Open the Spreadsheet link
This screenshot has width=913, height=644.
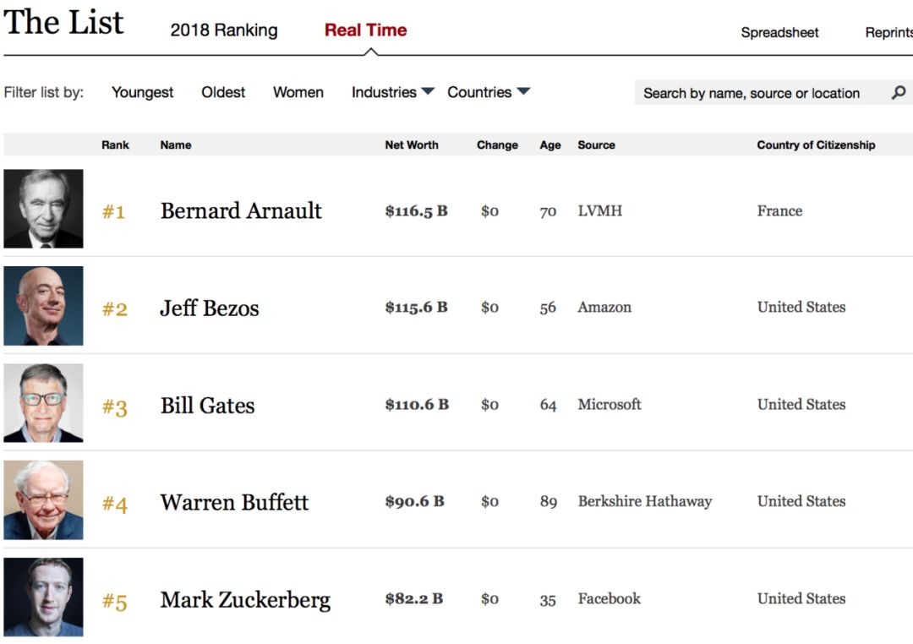coord(779,33)
